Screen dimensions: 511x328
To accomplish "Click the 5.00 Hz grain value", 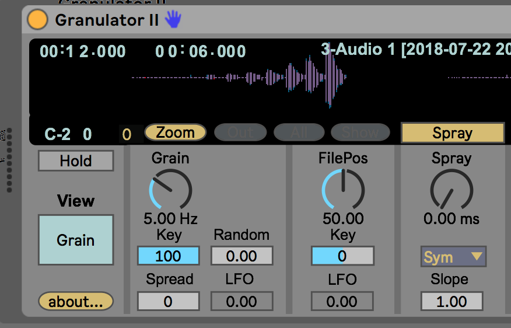I will point(170,218).
